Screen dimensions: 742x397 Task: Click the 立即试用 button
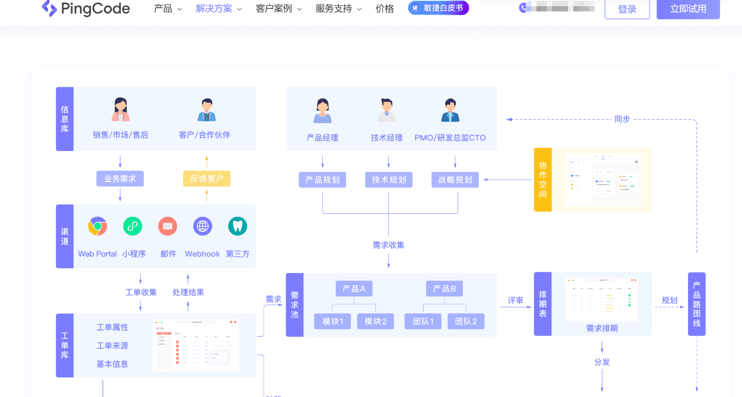pyautogui.click(x=689, y=9)
